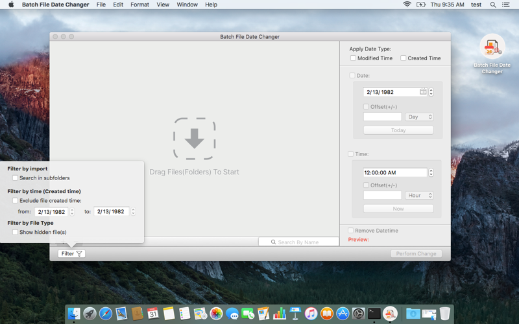Click the calendar icon in the Date field
Viewport: 519px width, 324px height.
(x=423, y=91)
